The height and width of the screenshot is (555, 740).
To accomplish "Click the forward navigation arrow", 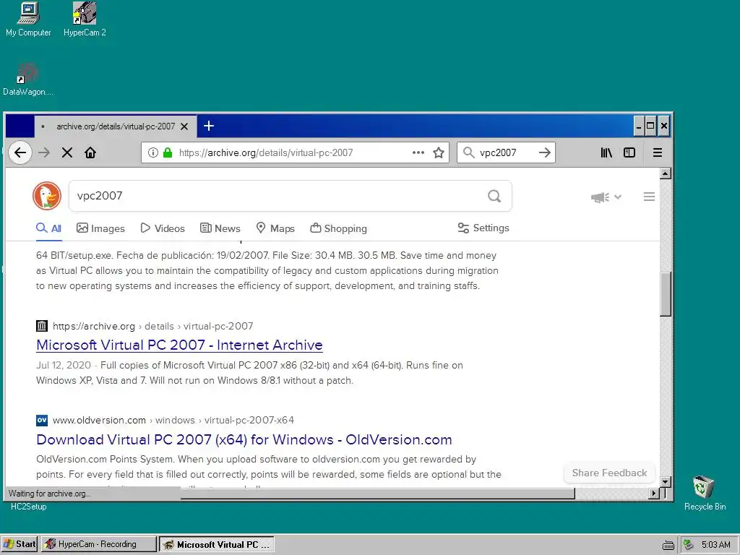I will (x=44, y=152).
